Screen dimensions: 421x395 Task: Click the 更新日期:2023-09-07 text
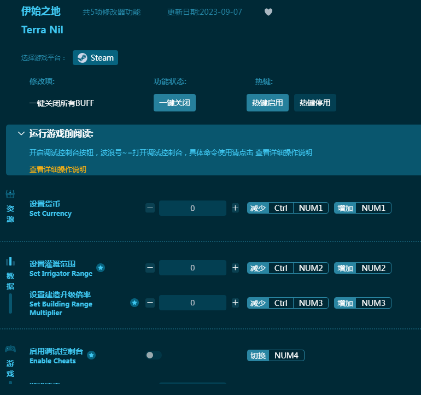point(204,12)
